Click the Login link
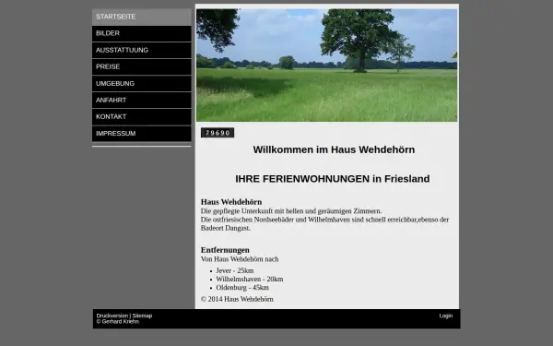The image size is (553, 346). coord(446,316)
